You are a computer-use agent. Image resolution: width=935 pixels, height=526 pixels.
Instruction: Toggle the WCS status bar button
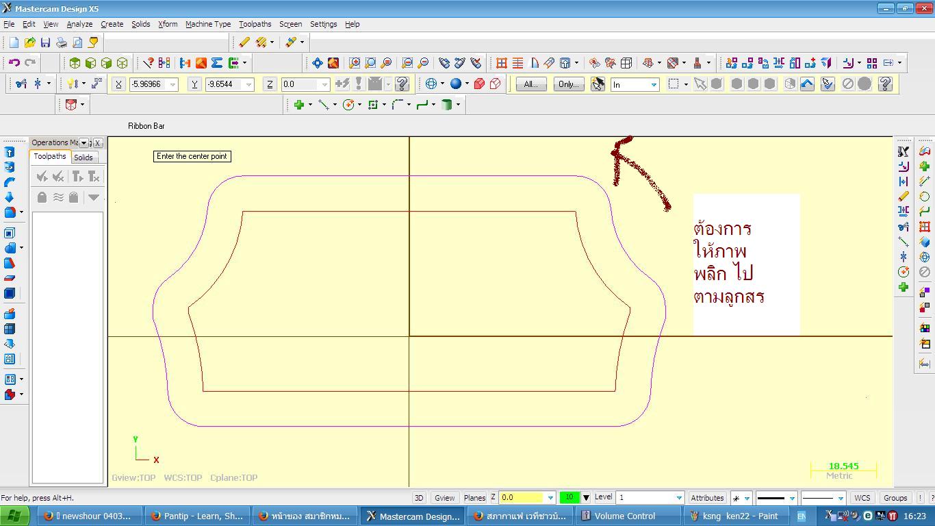coord(862,498)
